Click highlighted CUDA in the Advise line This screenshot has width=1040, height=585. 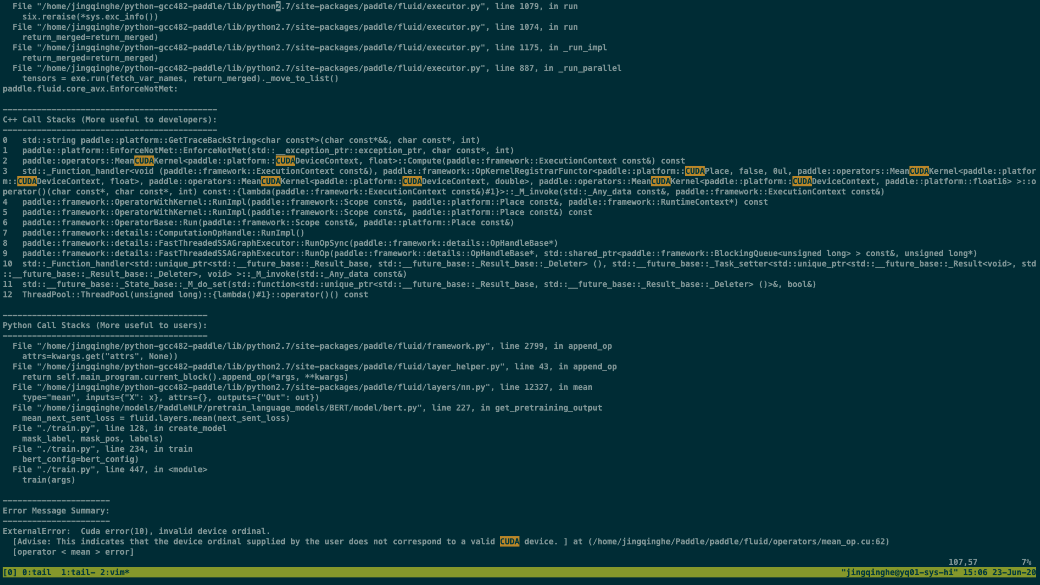click(x=509, y=542)
